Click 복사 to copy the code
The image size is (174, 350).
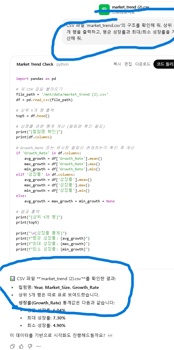tap(117, 64)
